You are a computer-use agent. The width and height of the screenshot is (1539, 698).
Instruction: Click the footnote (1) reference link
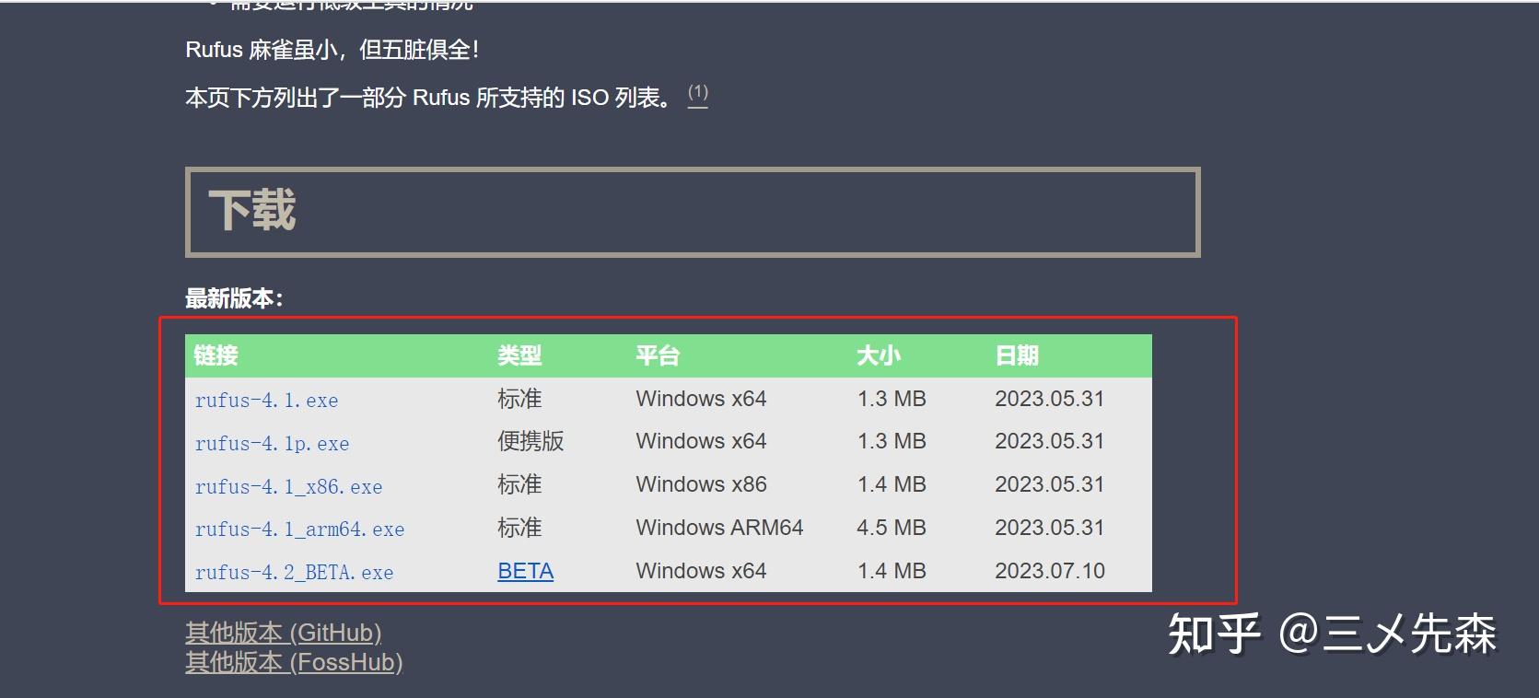point(697,92)
